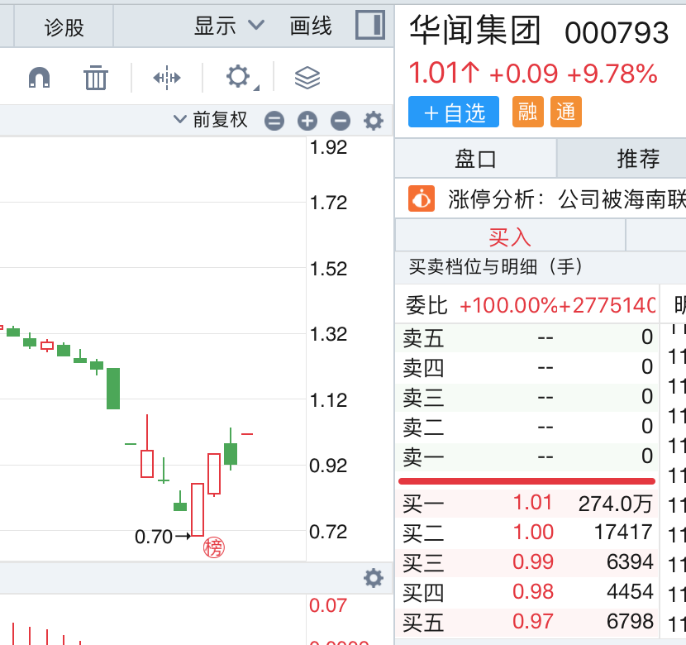
Task: Open the 前复权 adjustment dropdown
Action: (211, 119)
